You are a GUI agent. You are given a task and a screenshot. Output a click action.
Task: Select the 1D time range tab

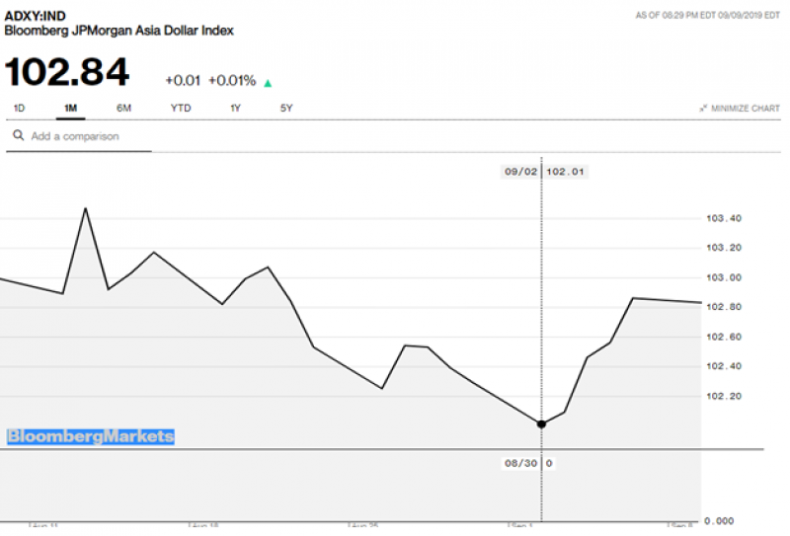pyautogui.click(x=19, y=108)
